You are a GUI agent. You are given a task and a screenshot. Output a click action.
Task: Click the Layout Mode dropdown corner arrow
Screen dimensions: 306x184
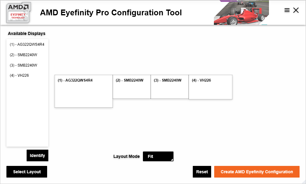[172, 160]
